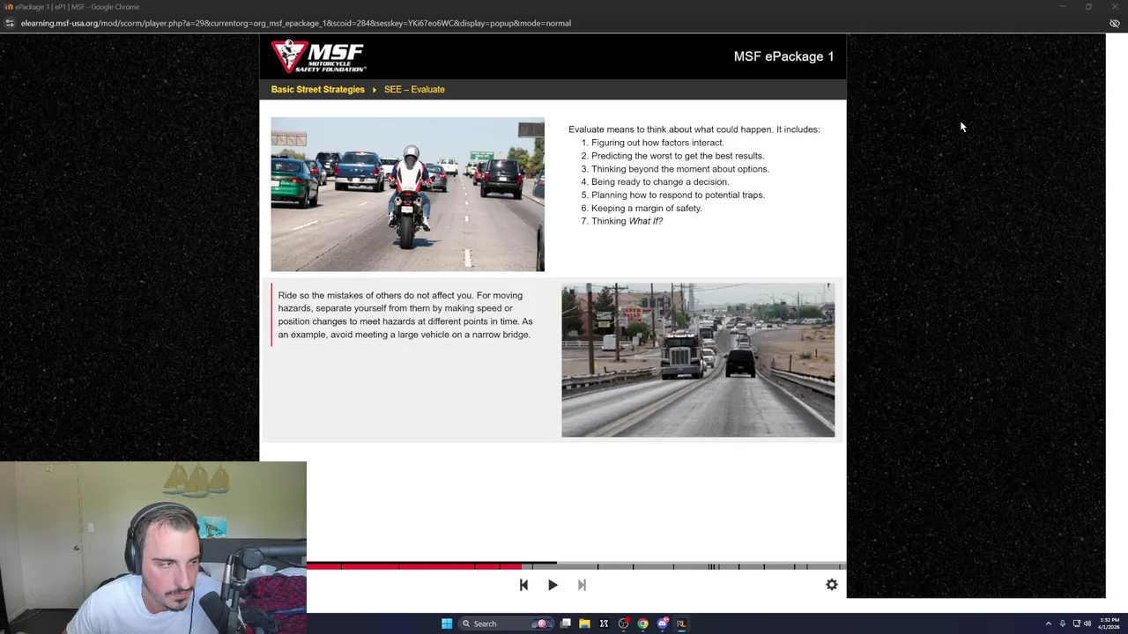Play the lesson with the play button

point(553,585)
